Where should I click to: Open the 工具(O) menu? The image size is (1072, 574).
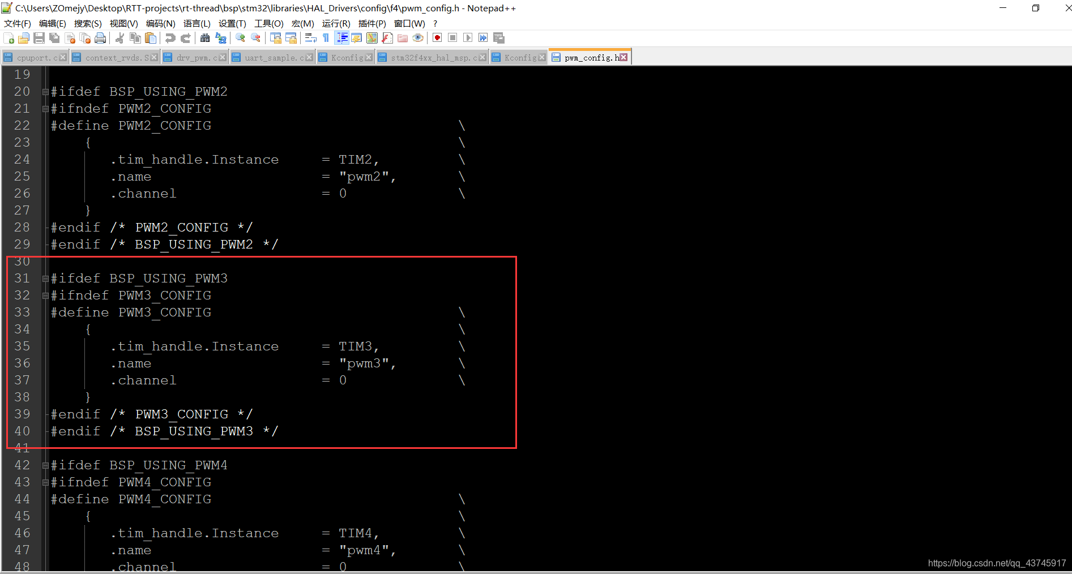click(x=268, y=23)
